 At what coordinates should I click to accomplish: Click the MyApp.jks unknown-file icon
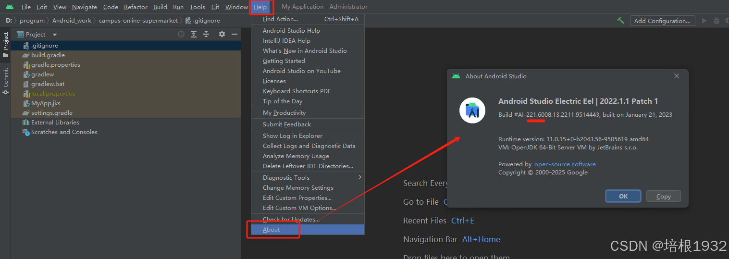point(27,103)
